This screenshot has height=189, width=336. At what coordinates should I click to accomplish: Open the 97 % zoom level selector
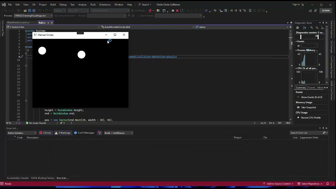(x=12, y=123)
